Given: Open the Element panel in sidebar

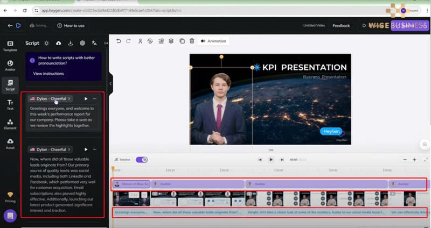Looking at the screenshot, I should tap(10, 123).
